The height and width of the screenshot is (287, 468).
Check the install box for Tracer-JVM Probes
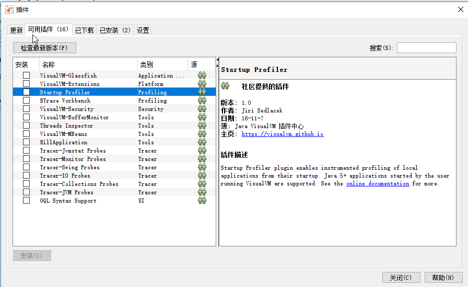coord(26,192)
